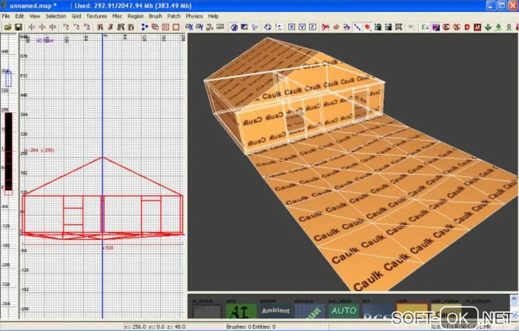Click the crosshair target toolbar icon
This screenshot has width=519, height=331.
pos(268,27)
